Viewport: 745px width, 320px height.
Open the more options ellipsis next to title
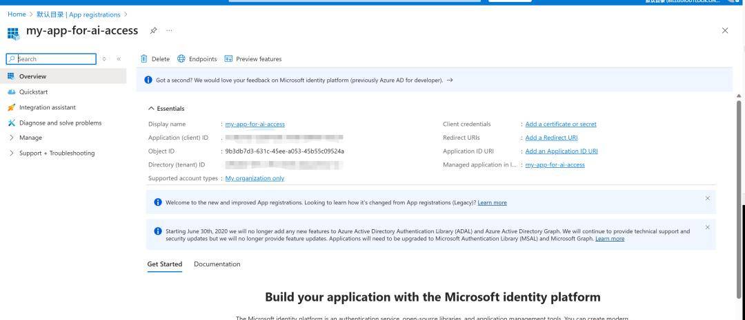click(x=169, y=30)
